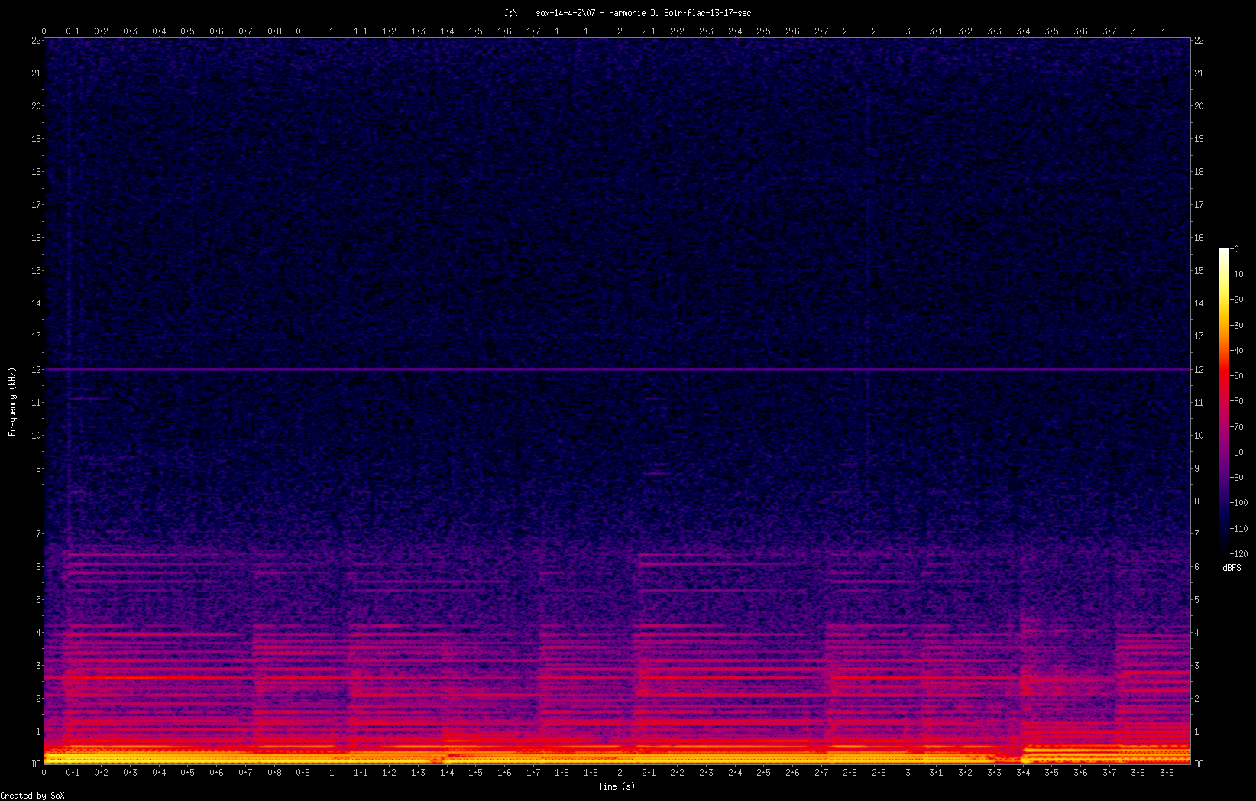Click the "22" tick on the left frequency axis

36,41
